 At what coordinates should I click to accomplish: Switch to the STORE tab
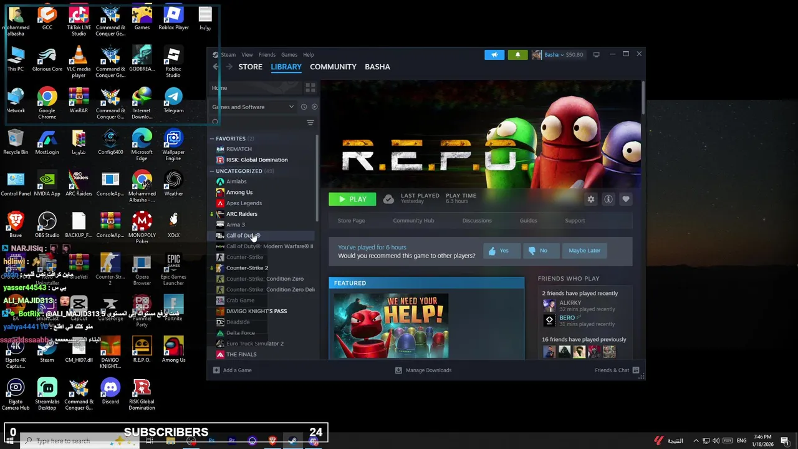tap(250, 67)
